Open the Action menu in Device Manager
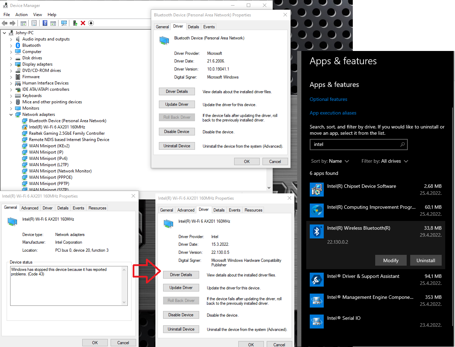455x347 pixels. coord(21,15)
